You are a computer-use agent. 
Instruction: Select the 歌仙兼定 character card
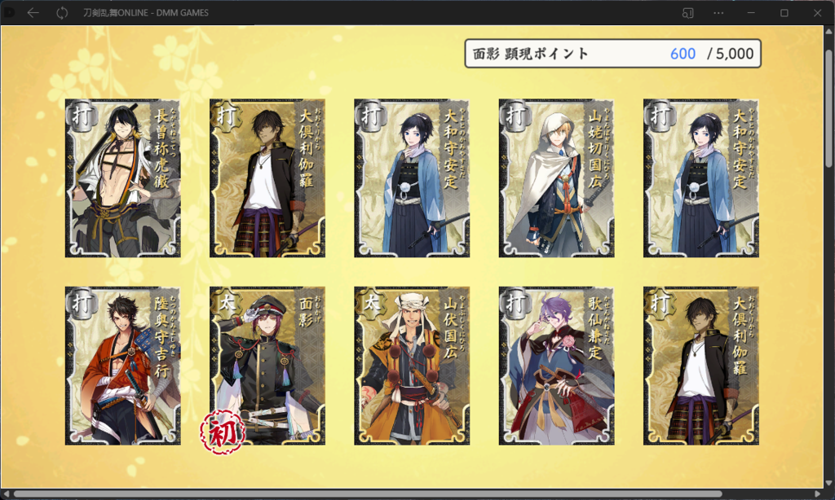pos(556,366)
